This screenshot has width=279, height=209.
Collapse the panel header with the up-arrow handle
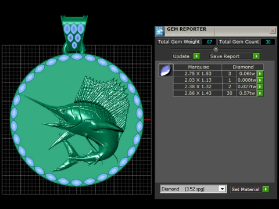[216, 49]
